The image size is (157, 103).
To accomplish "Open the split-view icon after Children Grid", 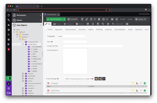I will 127,24.
